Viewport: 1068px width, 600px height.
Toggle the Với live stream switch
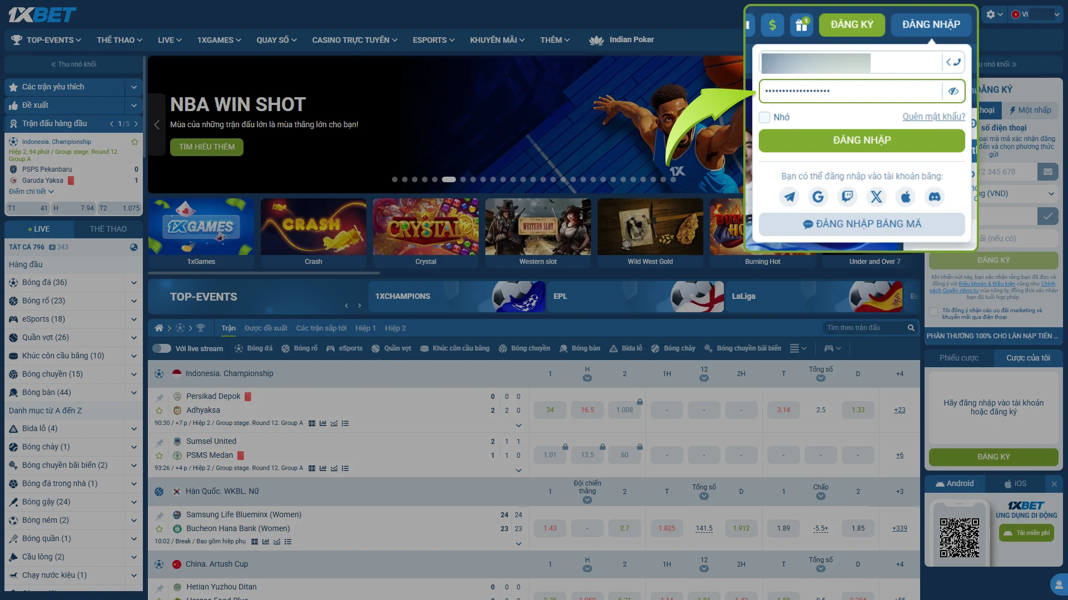pos(162,348)
